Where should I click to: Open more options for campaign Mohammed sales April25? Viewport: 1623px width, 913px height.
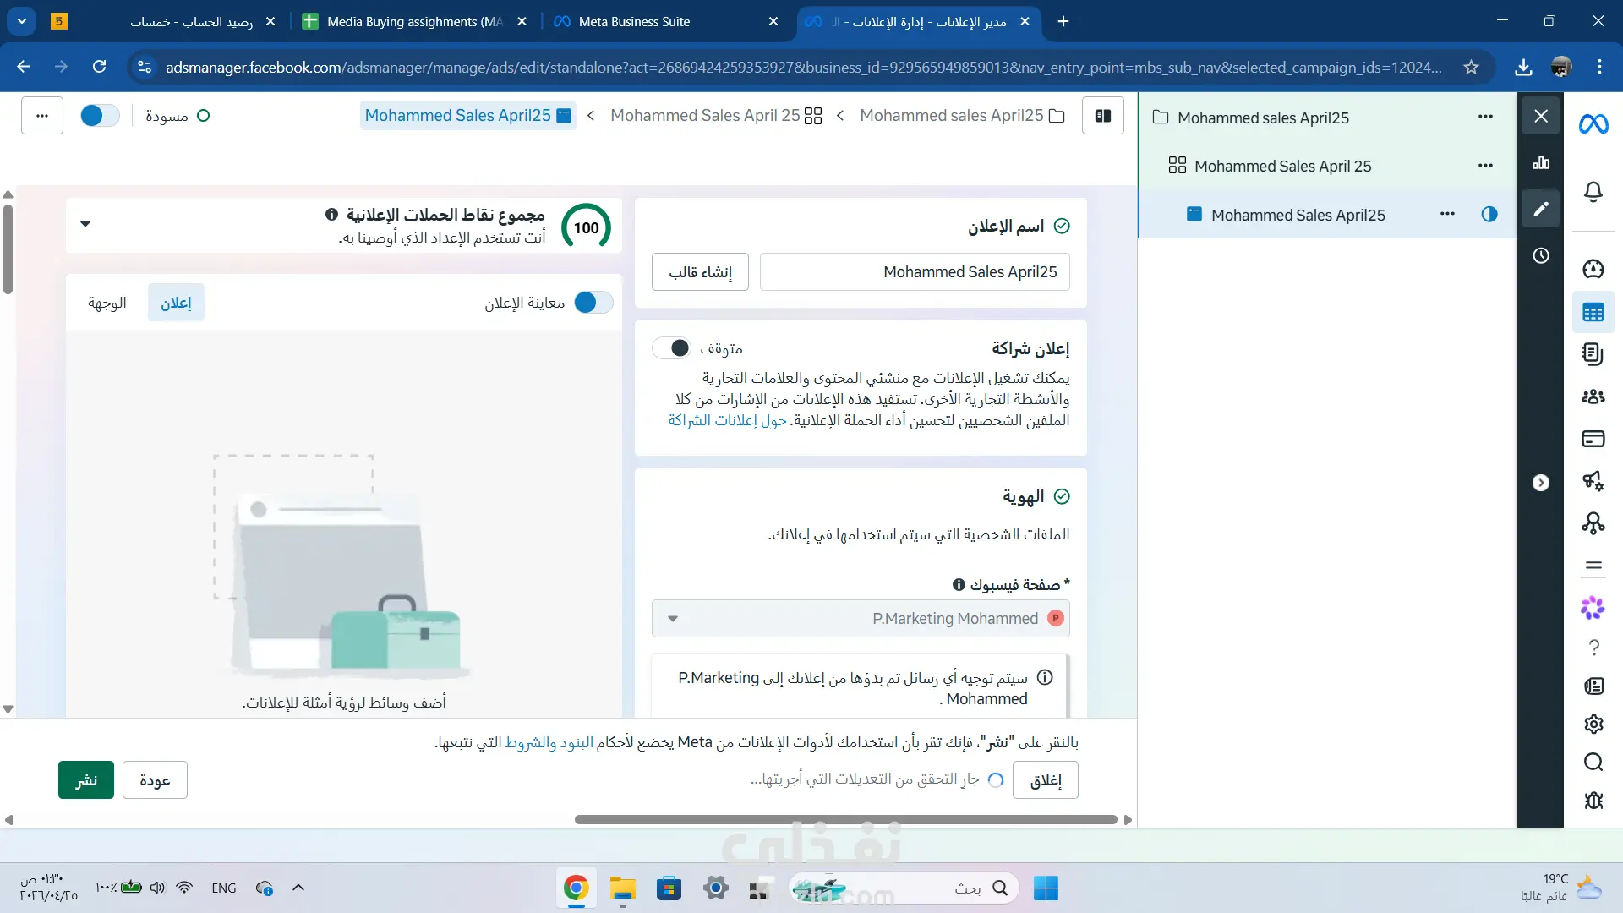[1486, 117]
